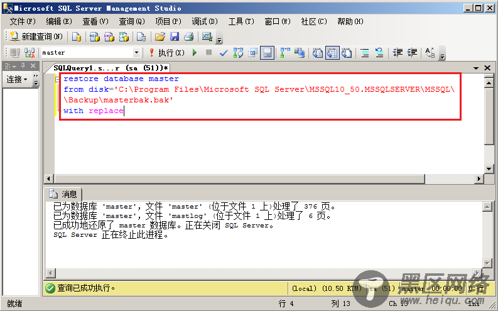The image size is (498, 311).
Task: Increase the indent of selected lines
Action: pyautogui.click(x=412, y=52)
